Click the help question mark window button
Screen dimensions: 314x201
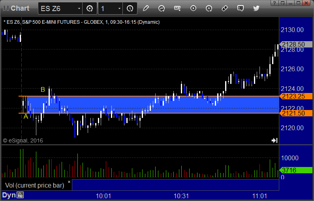click(x=275, y=3)
